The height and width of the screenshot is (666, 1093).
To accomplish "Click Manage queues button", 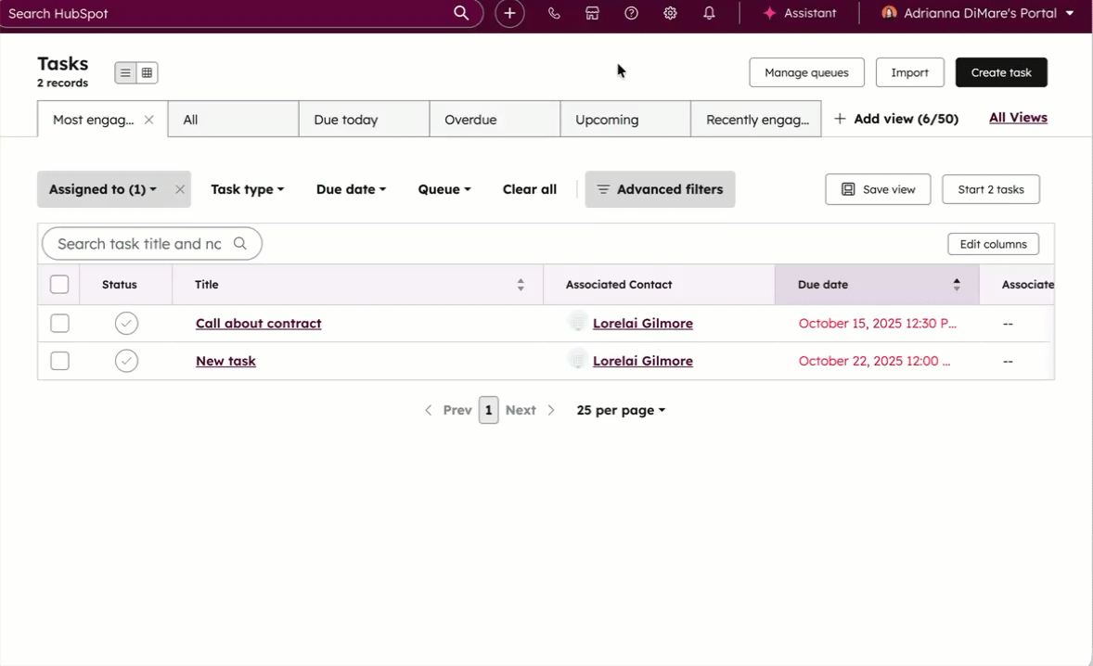I will 806,72.
